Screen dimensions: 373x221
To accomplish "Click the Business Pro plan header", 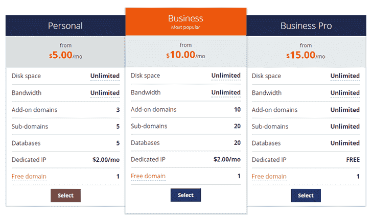I will pos(306,26).
